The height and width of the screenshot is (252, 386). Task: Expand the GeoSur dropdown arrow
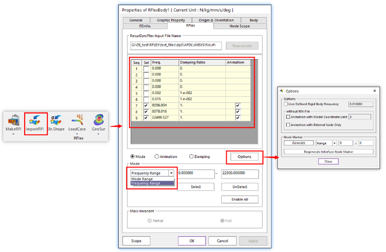pyautogui.click(x=99, y=134)
